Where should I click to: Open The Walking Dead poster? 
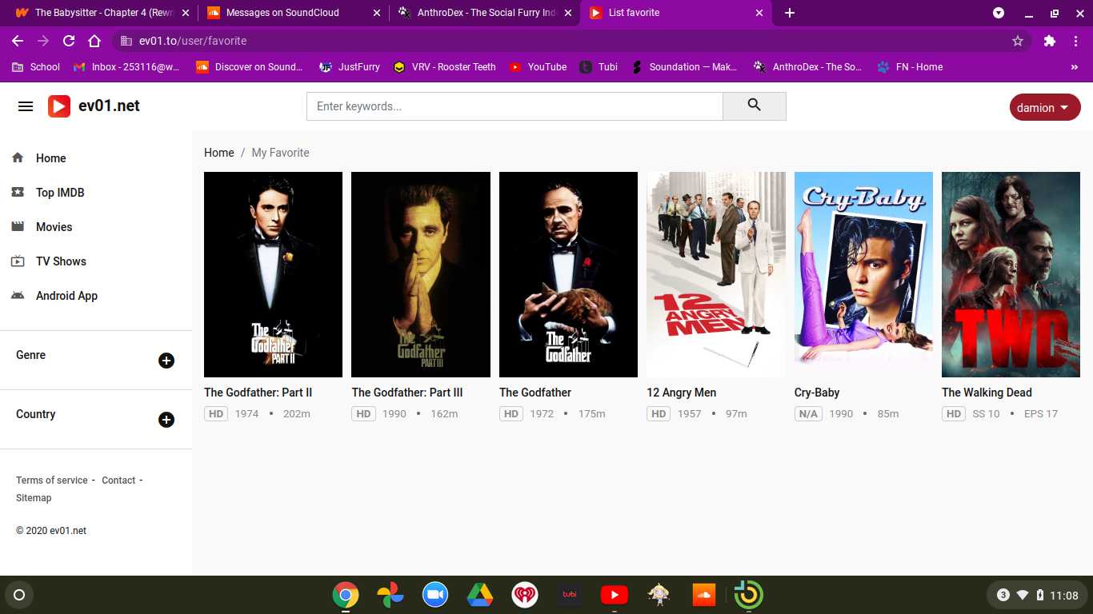point(1011,274)
